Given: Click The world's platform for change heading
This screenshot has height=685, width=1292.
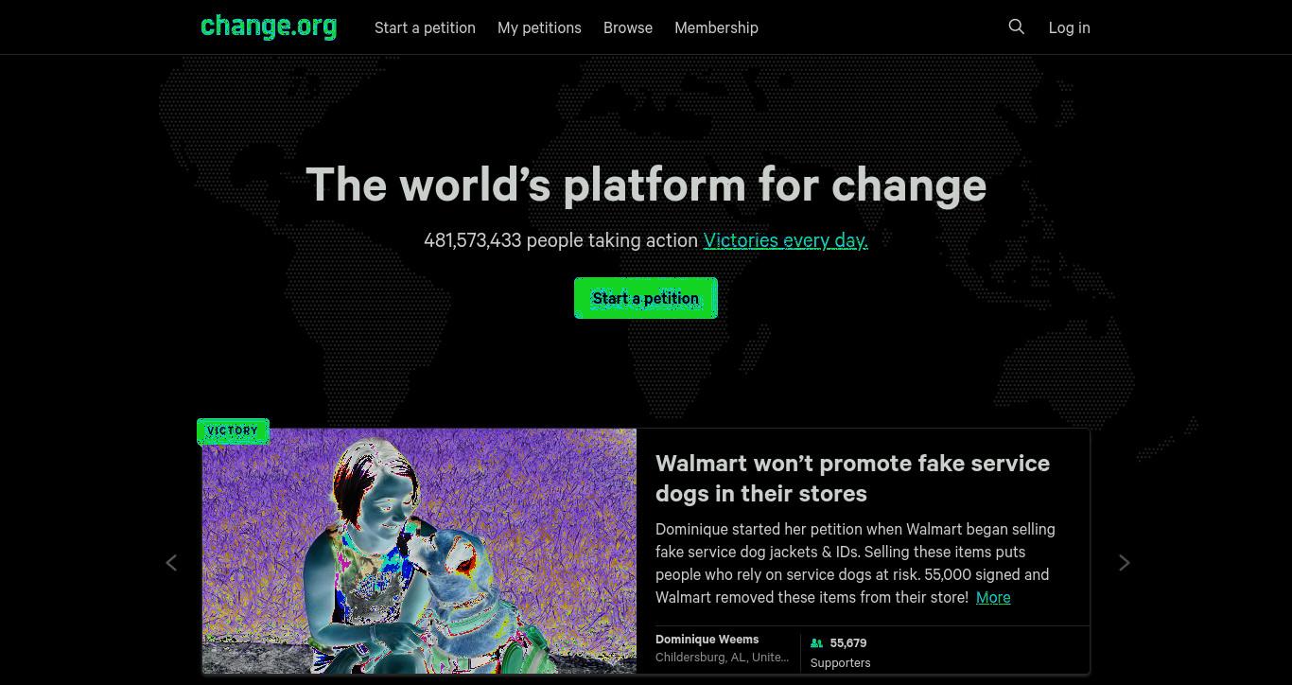Looking at the screenshot, I should point(646,184).
